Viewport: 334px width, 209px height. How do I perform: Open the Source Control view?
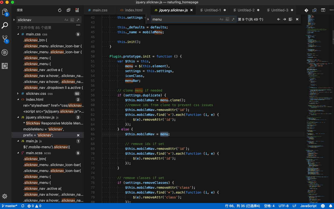[5, 39]
